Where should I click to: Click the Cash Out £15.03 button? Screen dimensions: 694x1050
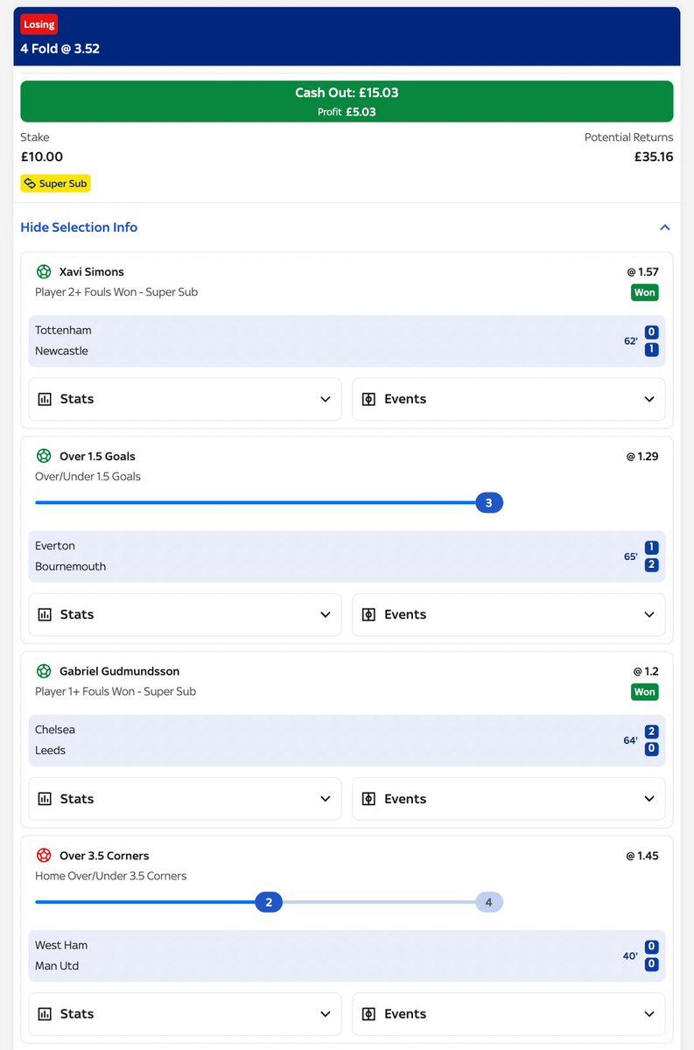tap(347, 101)
